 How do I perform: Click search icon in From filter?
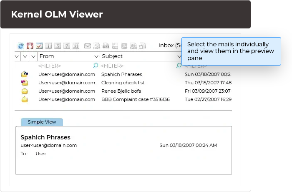point(96,65)
